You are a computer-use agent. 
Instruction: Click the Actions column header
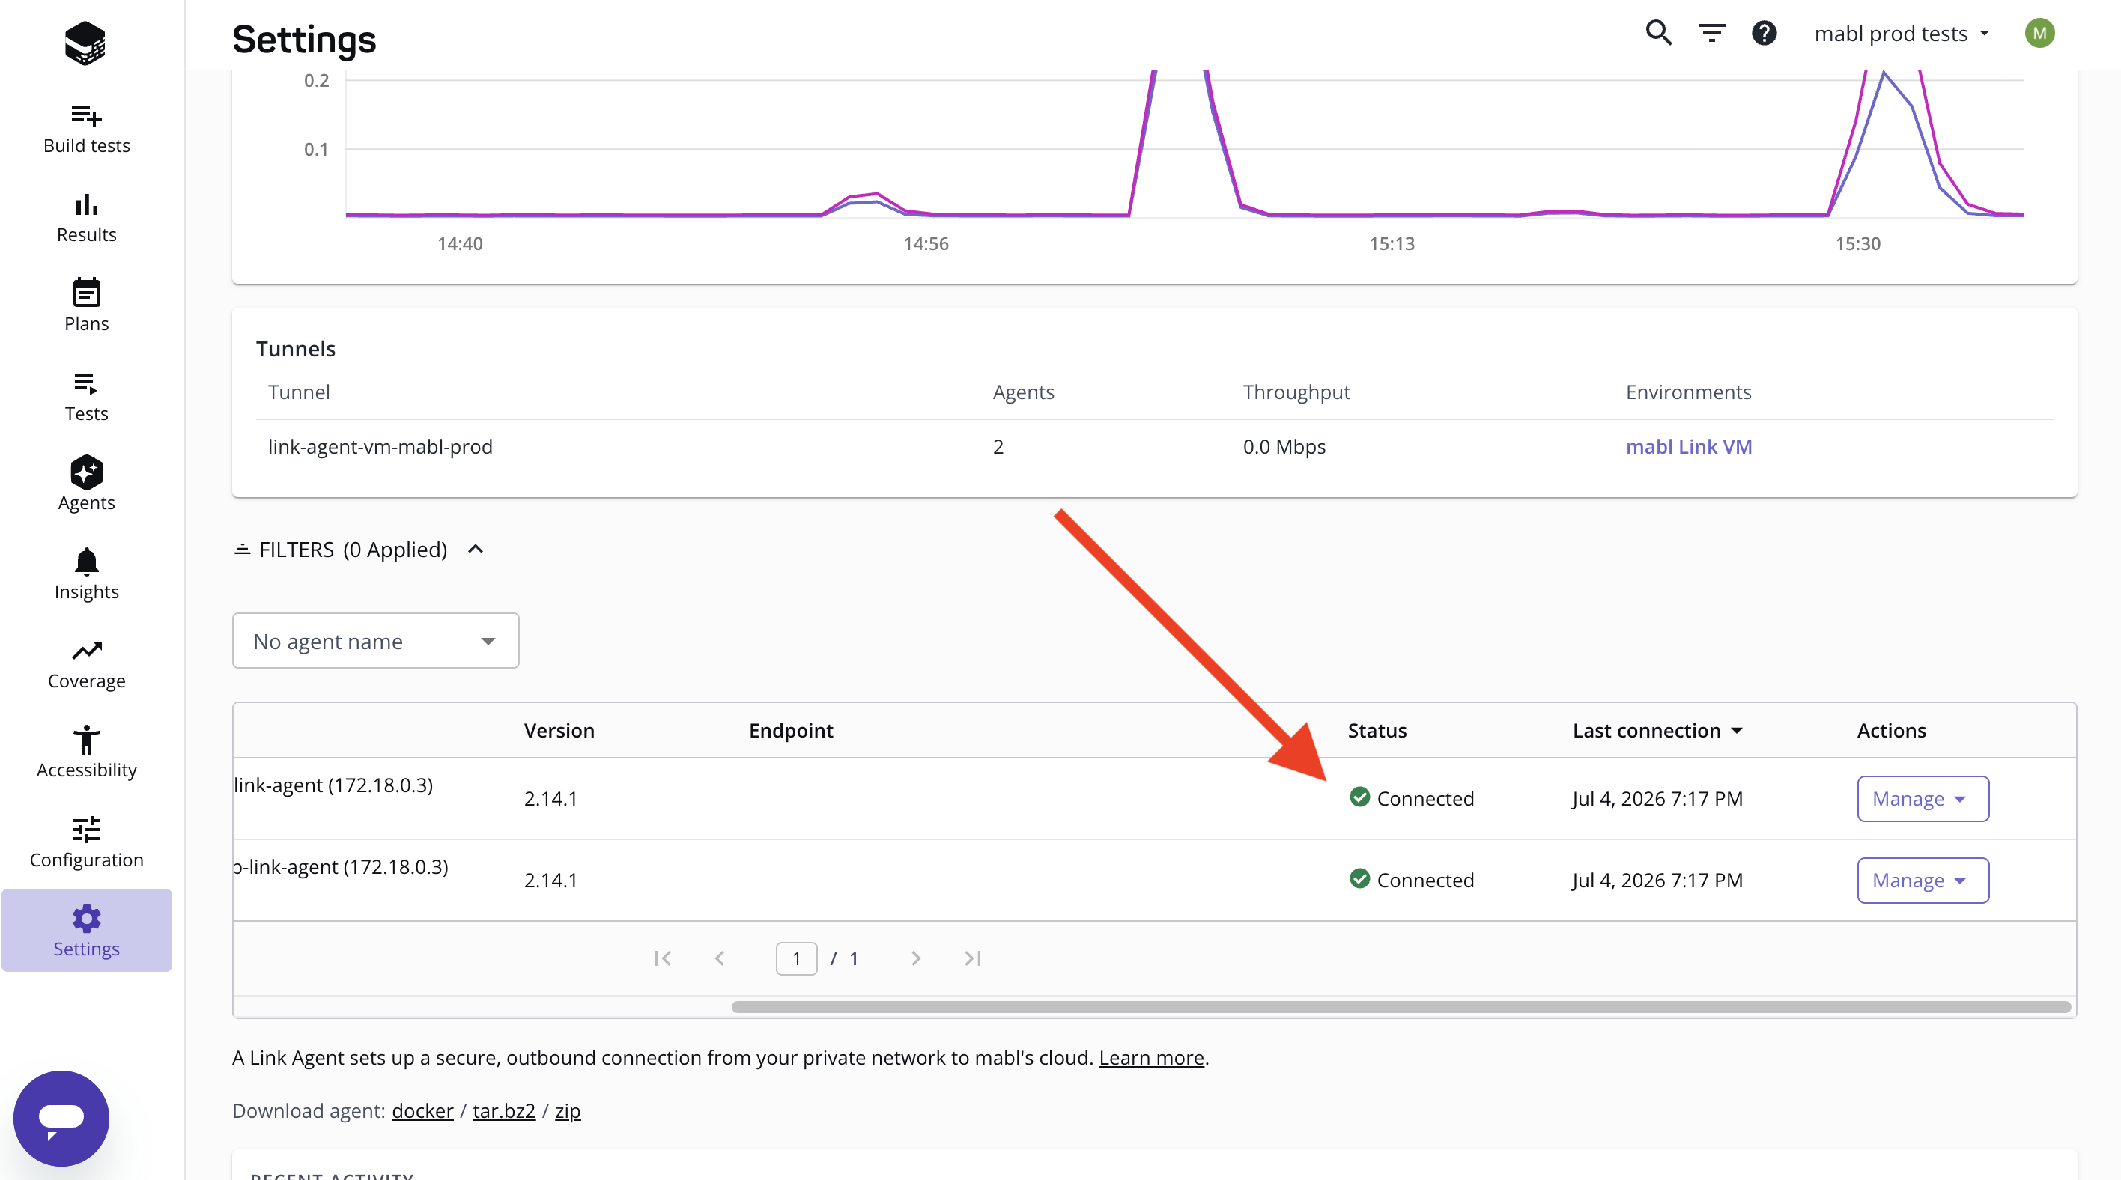tap(1890, 730)
